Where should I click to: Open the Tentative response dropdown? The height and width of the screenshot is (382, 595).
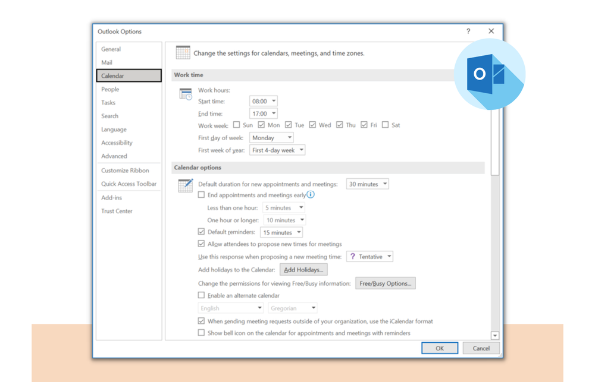point(369,257)
